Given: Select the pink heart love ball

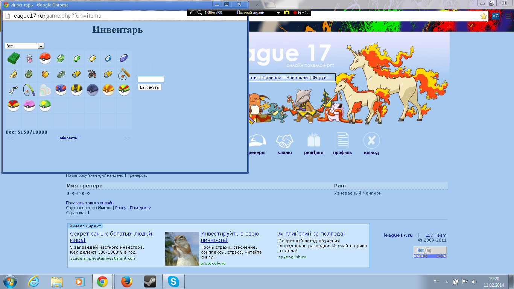Looking at the screenshot, I should pyautogui.click(x=29, y=106).
